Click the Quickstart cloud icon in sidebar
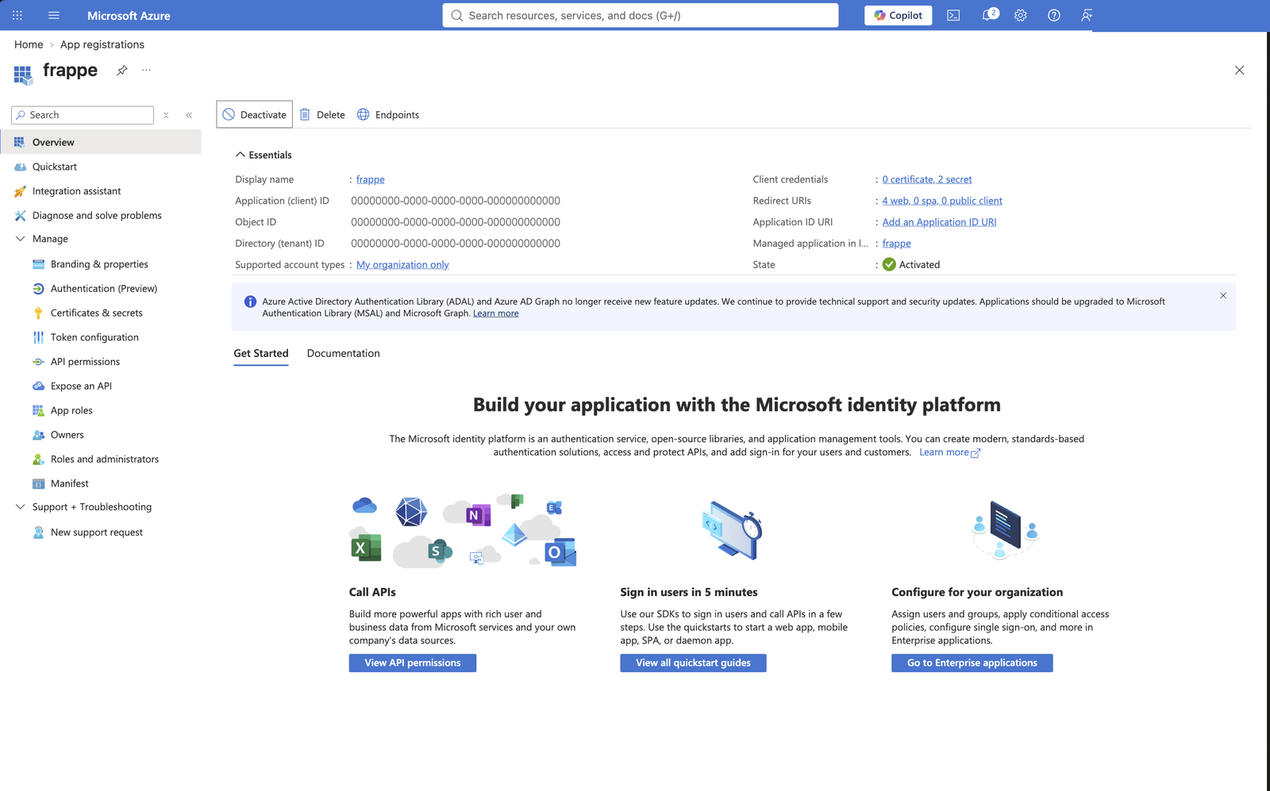 20,167
